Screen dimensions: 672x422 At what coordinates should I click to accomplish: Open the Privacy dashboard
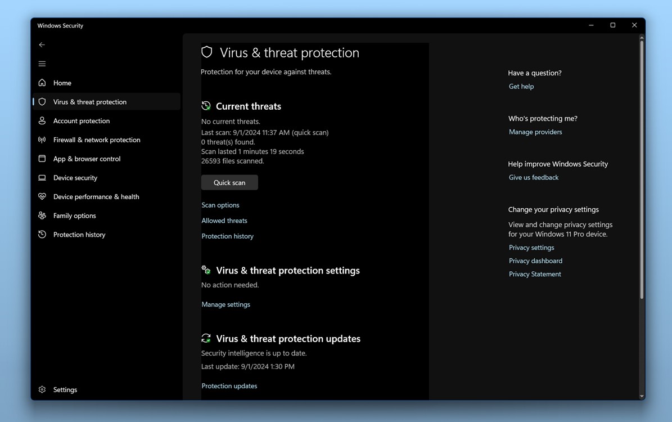coord(535,261)
